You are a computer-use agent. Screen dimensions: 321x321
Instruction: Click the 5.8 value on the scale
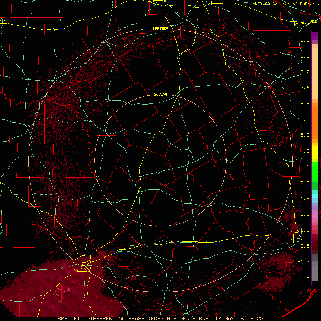(305, 119)
